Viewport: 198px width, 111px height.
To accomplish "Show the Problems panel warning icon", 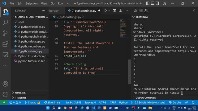I will [x=136, y=10].
